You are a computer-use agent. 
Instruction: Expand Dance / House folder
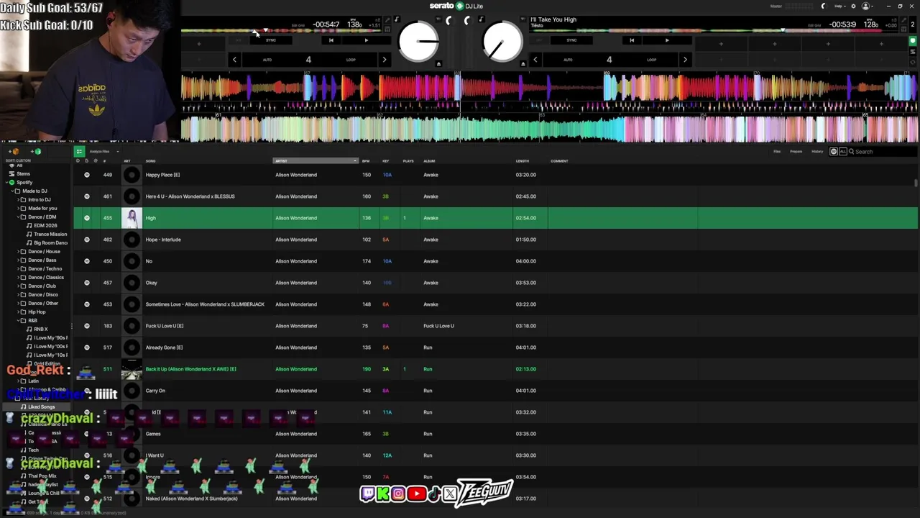point(17,252)
